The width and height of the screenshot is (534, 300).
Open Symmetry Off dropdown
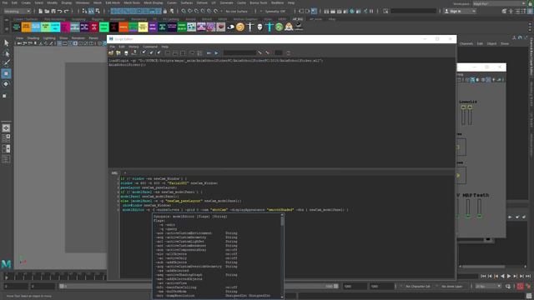pos(276,11)
